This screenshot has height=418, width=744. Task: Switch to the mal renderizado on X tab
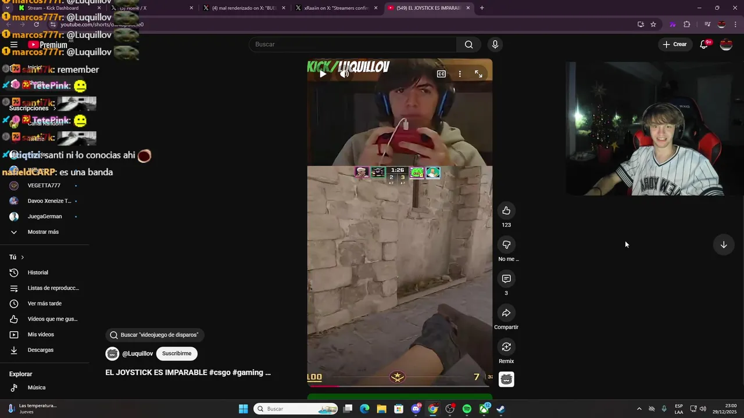(x=244, y=8)
